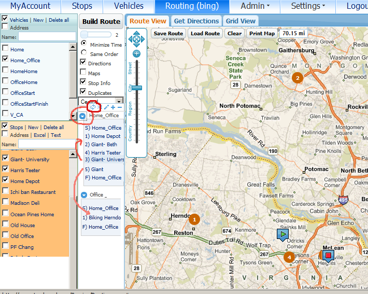Uncheck the Duplicates option

(x=83, y=91)
